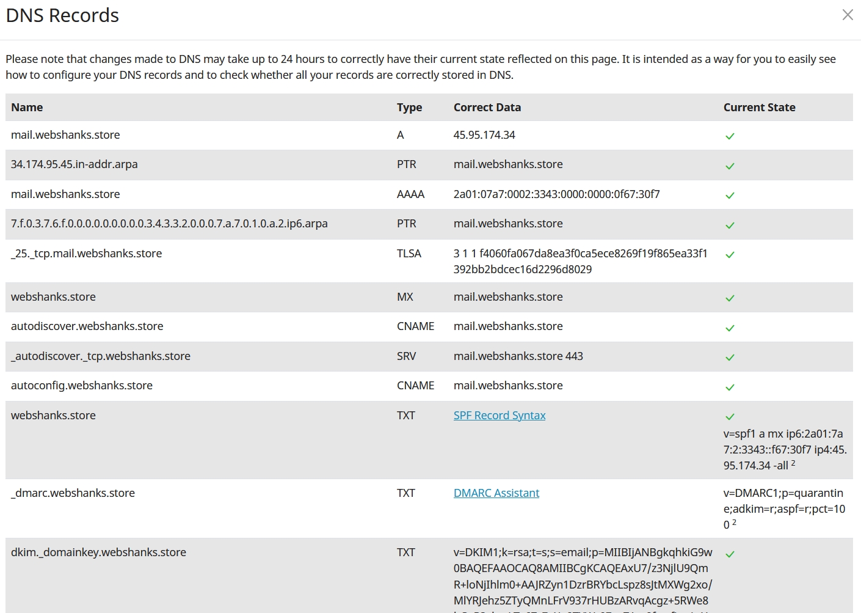
Task: Click the AAAA record status checkmark
Action: [x=730, y=196]
